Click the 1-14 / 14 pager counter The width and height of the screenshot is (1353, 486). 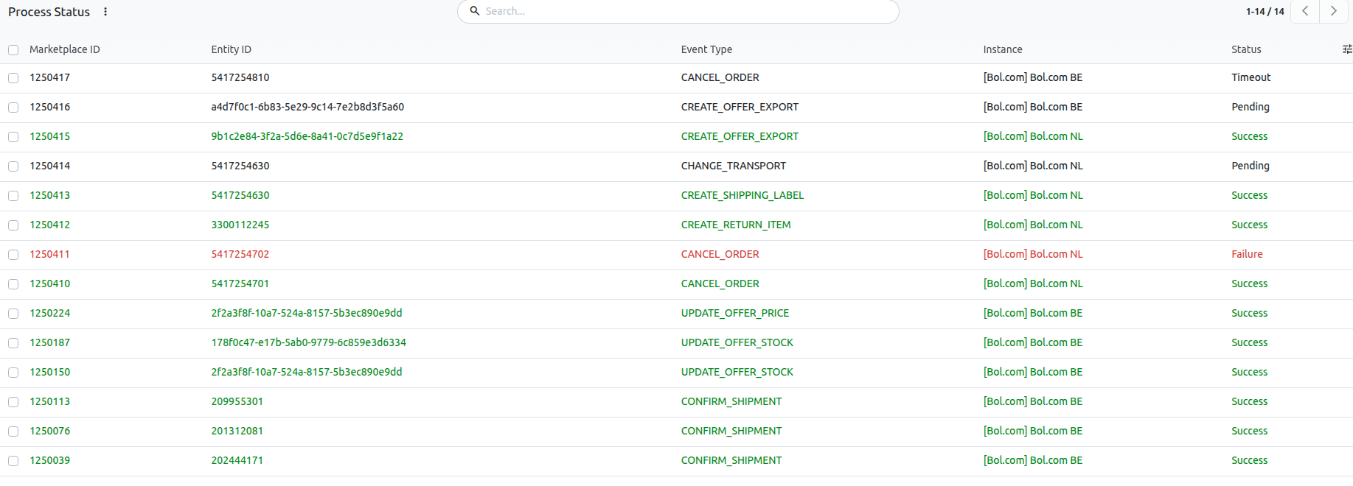coord(1265,11)
